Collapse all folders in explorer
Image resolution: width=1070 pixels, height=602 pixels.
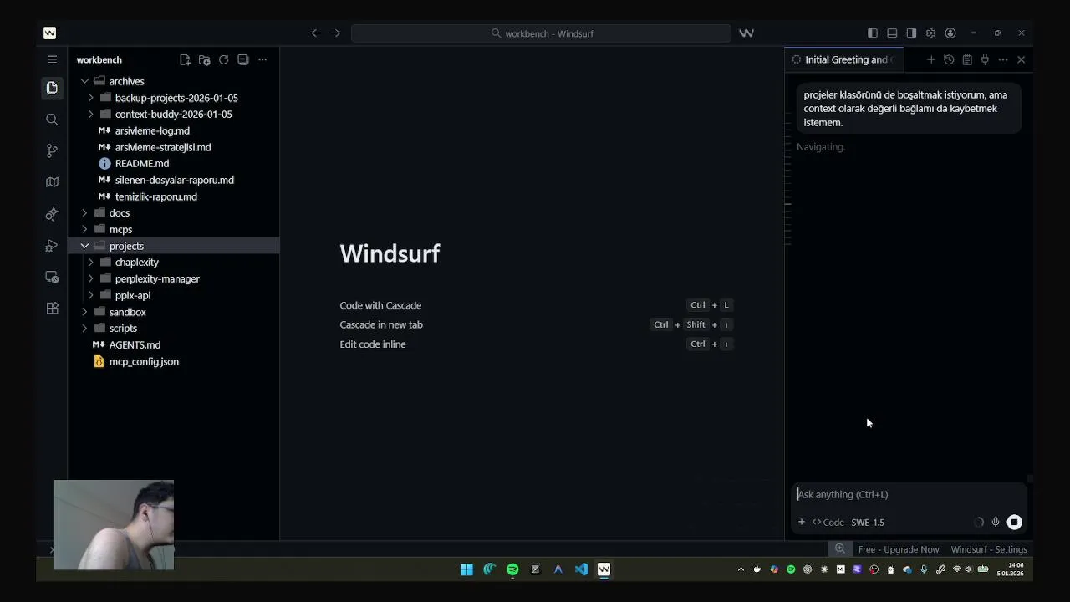242,59
